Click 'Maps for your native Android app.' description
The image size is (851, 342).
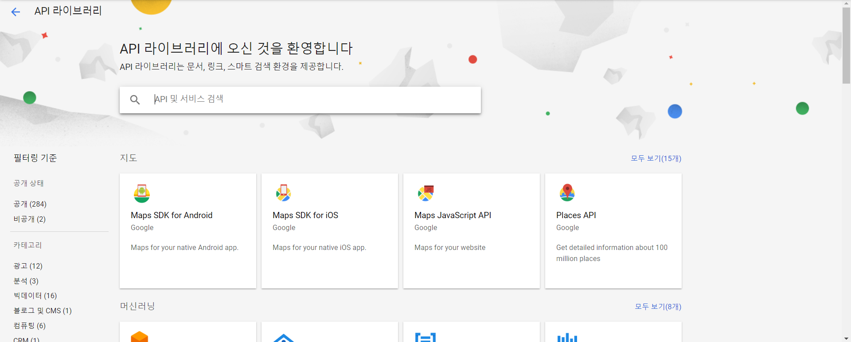(x=184, y=248)
